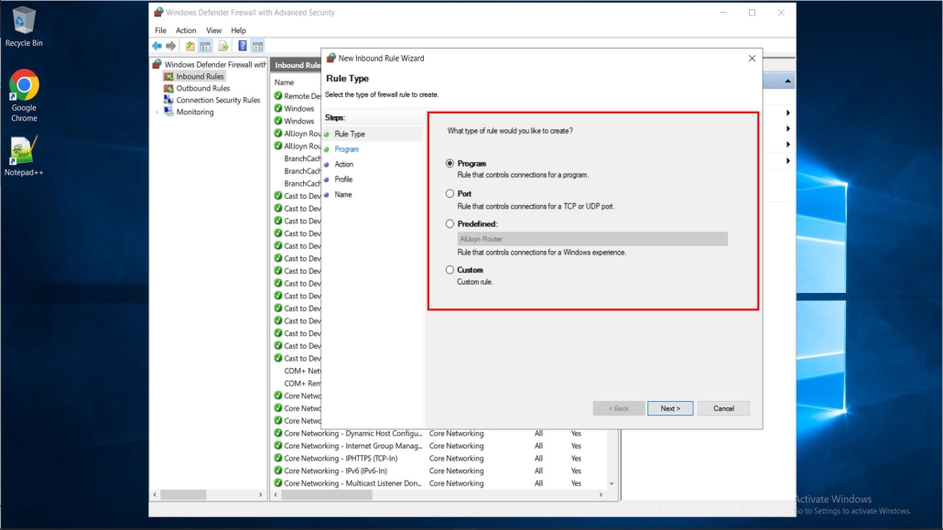
Task: Select the Port rule type radio button
Action: click(x=450, y=194)
